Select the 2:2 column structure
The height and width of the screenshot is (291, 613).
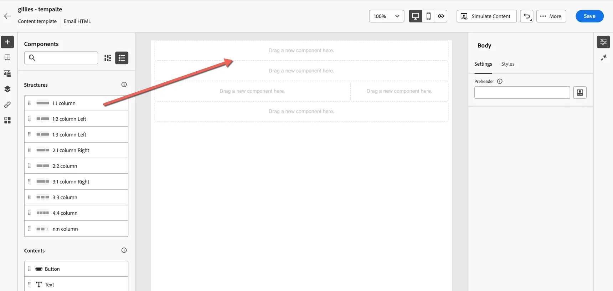[x=76, y=166]
